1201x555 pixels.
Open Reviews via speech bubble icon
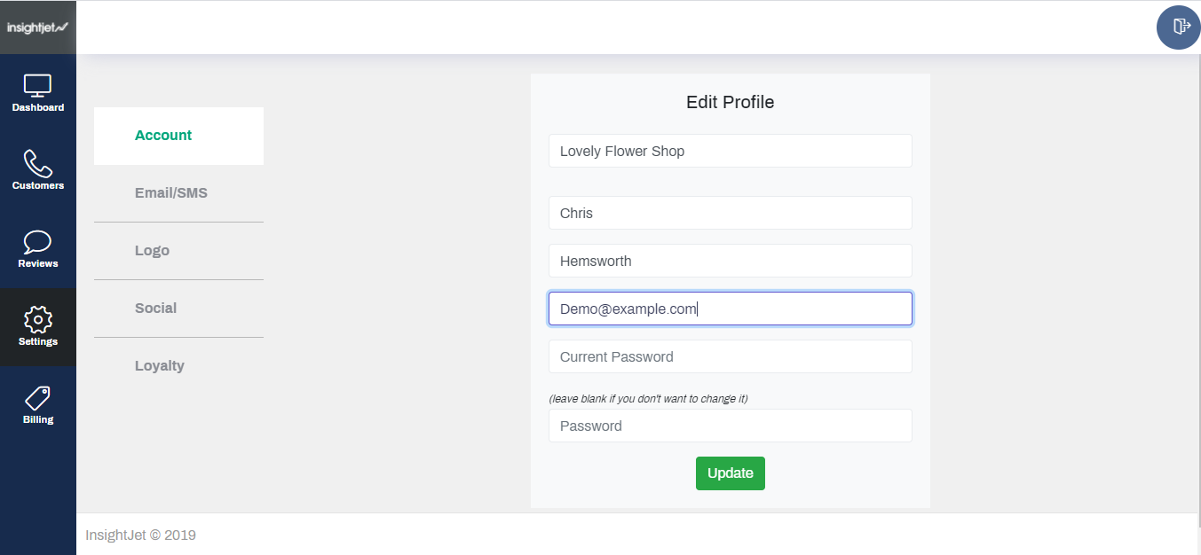[x=37, y=242]
